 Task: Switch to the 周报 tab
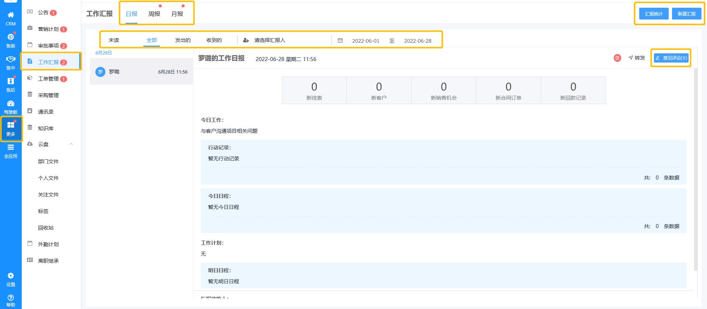pos(154,14)
